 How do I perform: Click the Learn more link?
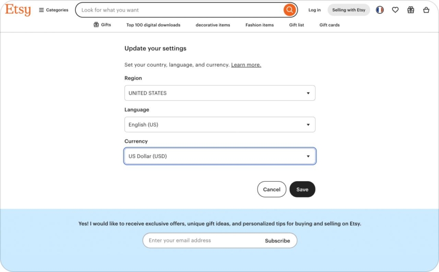tap(246, 65)
